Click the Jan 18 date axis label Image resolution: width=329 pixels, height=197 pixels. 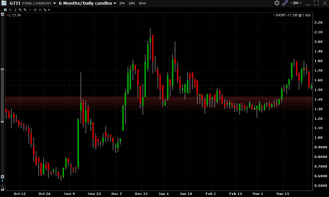click(x=186, y=194)
